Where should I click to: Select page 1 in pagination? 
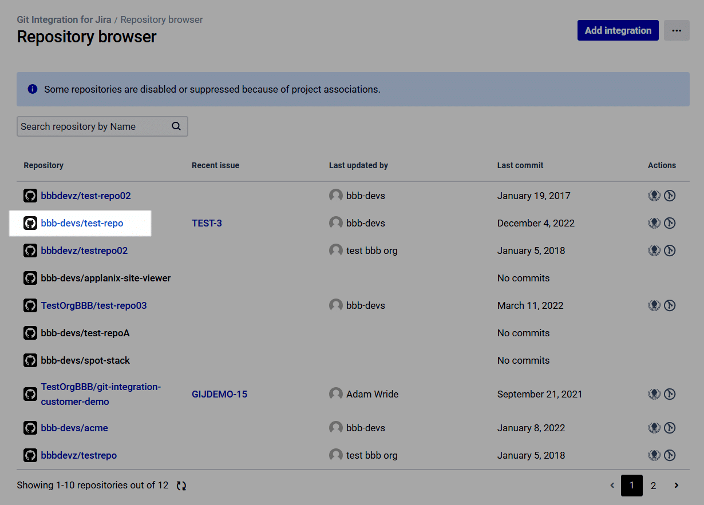point(631,486)
